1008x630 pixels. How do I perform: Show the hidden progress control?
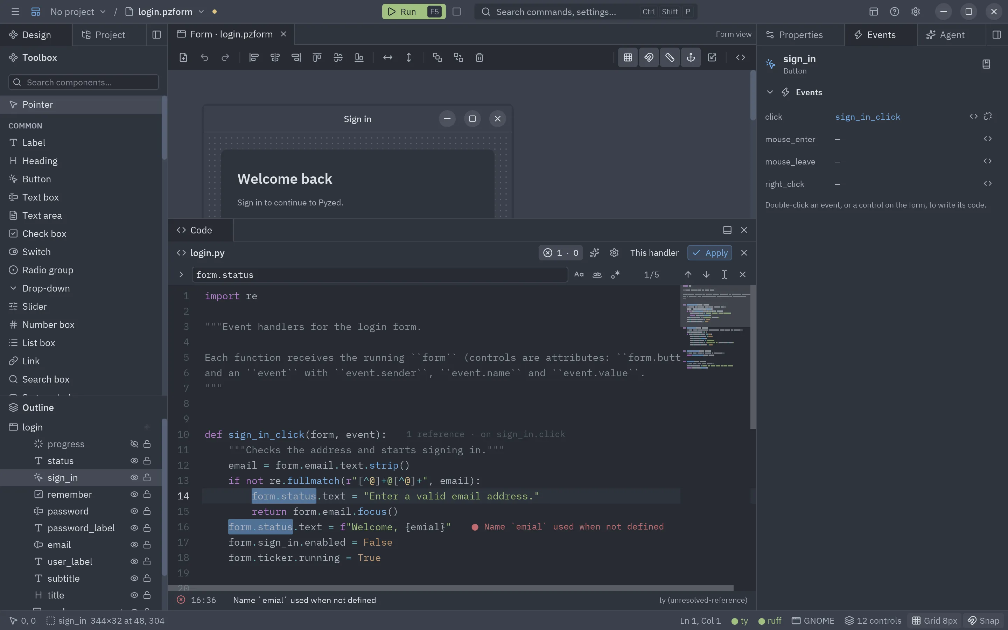tap(134, 444)
